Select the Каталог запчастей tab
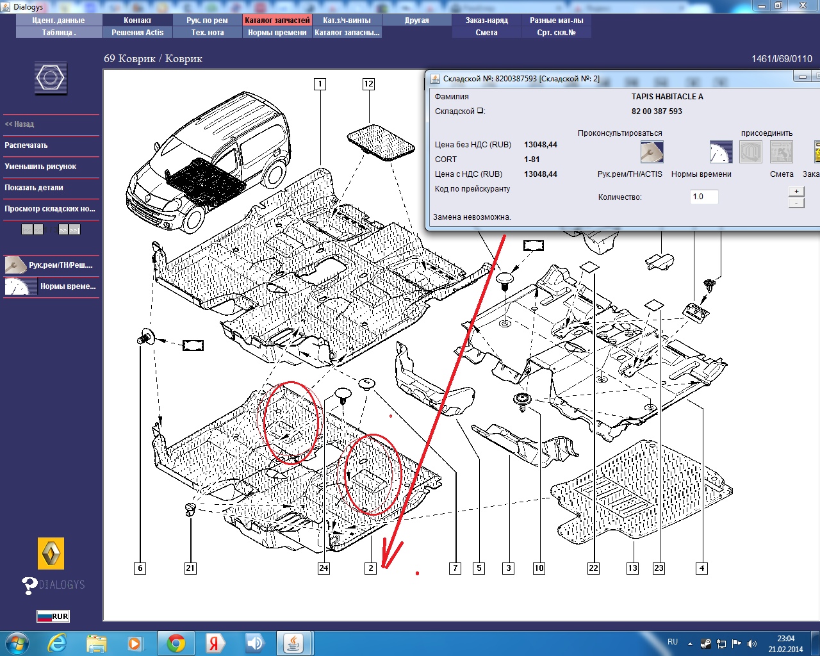Image resolution: width=820 pixels, height=656 pixels. 277,20
